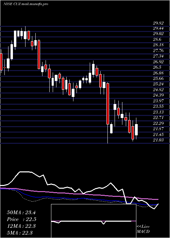Screen dimensions: 170x238
Task: Click the Price : 22.5 readout
Action: pos(21,219)
